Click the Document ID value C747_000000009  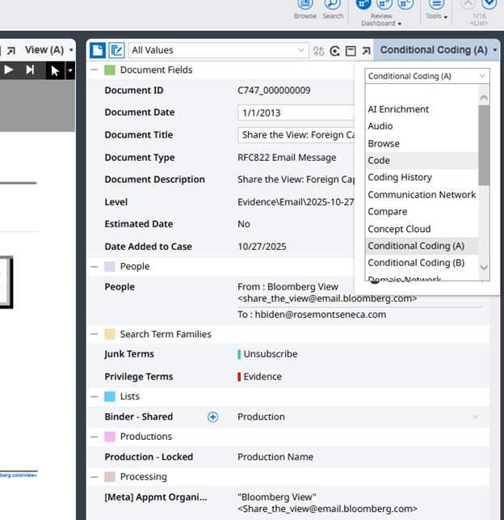click(274, 91)
